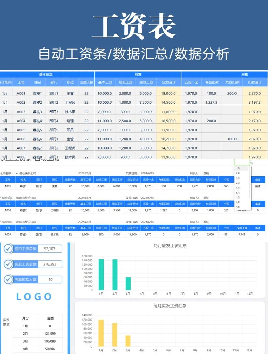Screen dimensions: 268x354
Task: Click the 3月 yellow bar in 每月实发工资汇总
Action: click(128, 341)
